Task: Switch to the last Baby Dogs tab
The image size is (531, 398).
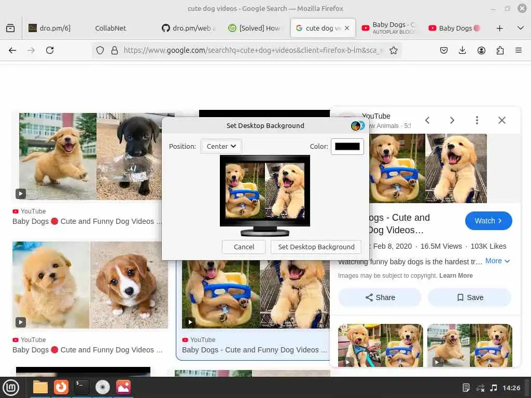Action: click(455, 28)
